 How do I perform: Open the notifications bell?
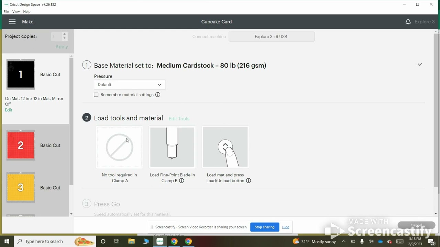pyautogui.click(x=408, y=22)
